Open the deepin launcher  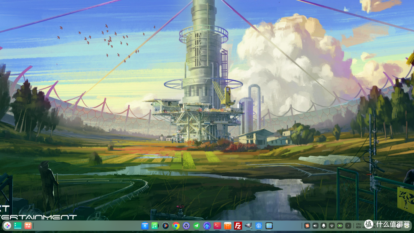pyautogui.click(x=7, y=226)
